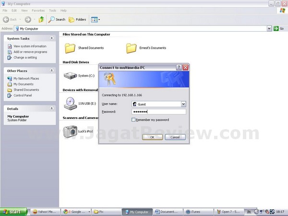Collapse the System Tasks panel
This screenshot has width=288, height=216.
pos(52,38)
